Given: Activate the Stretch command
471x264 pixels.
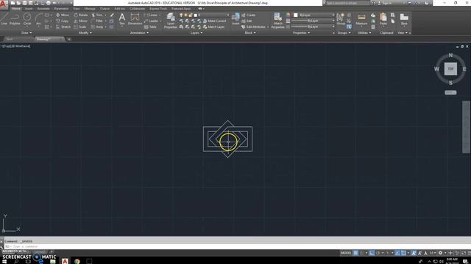Looking at the screenshot, I should point(63,27).
